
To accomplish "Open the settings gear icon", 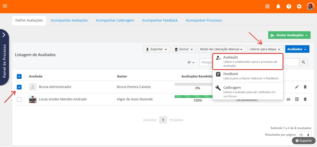I will coord(299,6).
